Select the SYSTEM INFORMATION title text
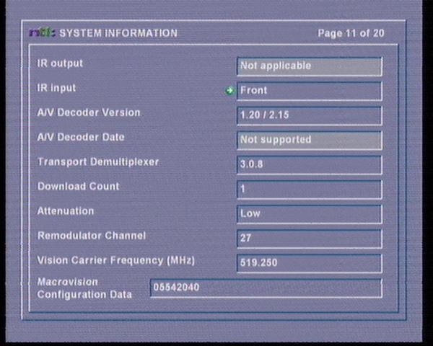Viewport: 433px width, 346px height. [118, 33]
